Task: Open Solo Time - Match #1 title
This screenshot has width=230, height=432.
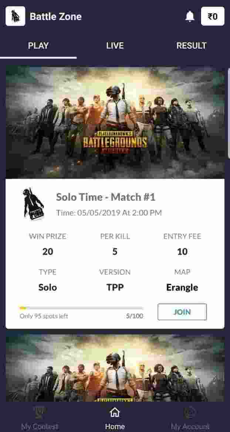Action: click(x=106, y=197)
